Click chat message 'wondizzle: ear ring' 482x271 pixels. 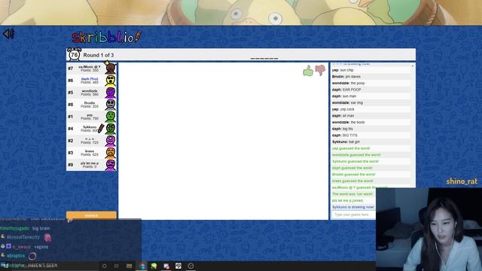tap(347, 102)
